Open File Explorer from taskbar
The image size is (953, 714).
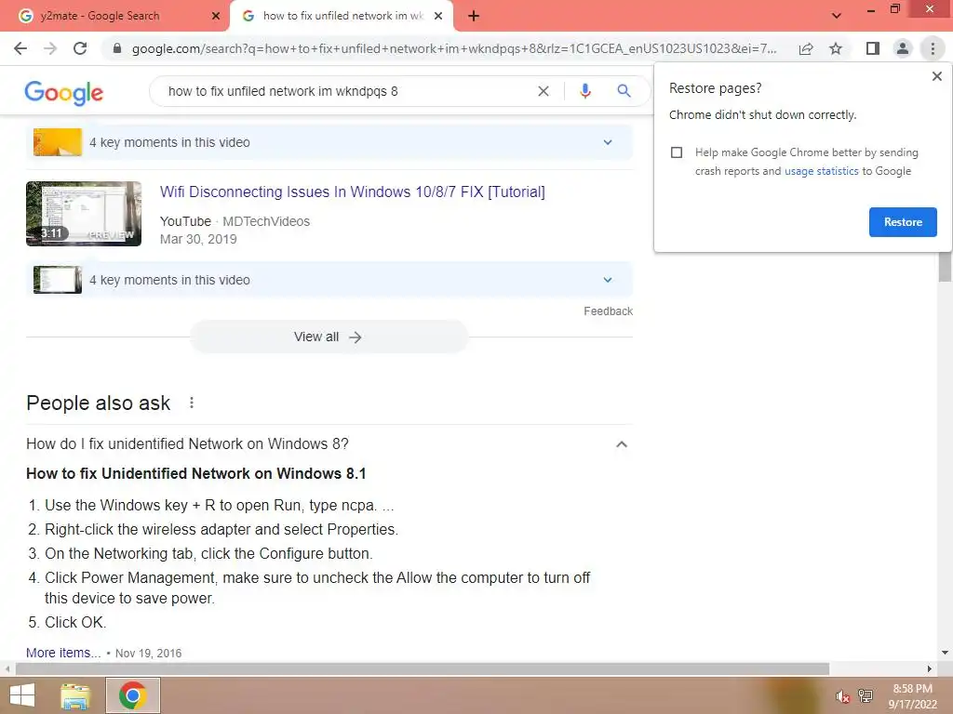pos(75,695)
